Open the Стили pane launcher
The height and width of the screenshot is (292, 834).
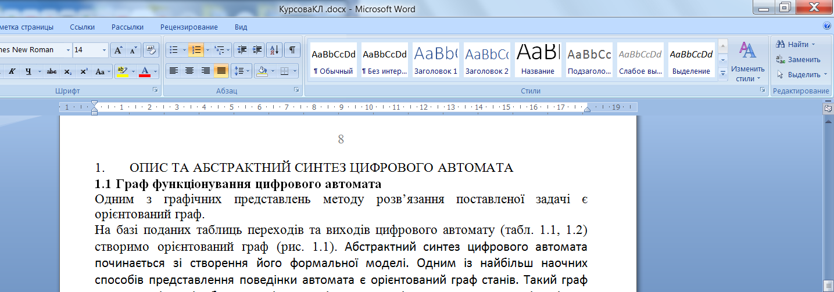click(x=762, y=91)
